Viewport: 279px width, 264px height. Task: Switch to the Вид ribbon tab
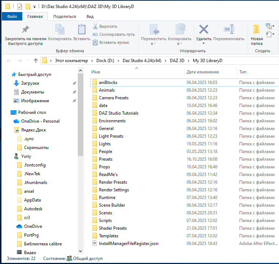click(90, 16)
